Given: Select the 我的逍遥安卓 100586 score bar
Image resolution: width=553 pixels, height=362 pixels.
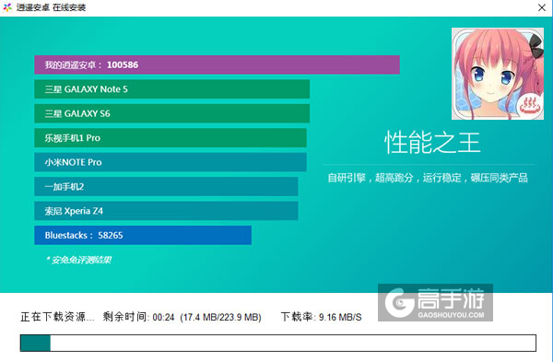Looking at the screenshot, I should coord(217,64).
